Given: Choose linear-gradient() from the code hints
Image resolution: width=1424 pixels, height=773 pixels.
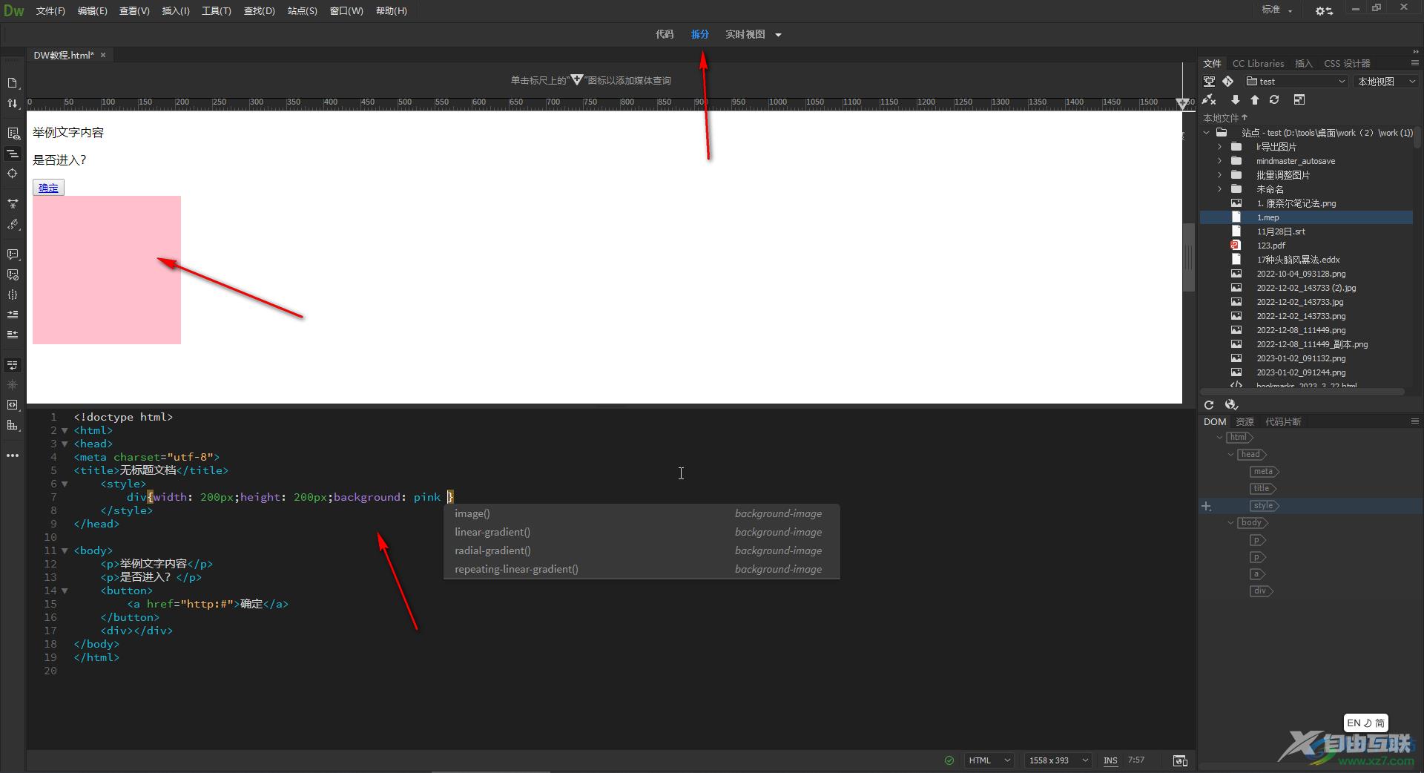Looking at the screenshot, I should point(642,532).
